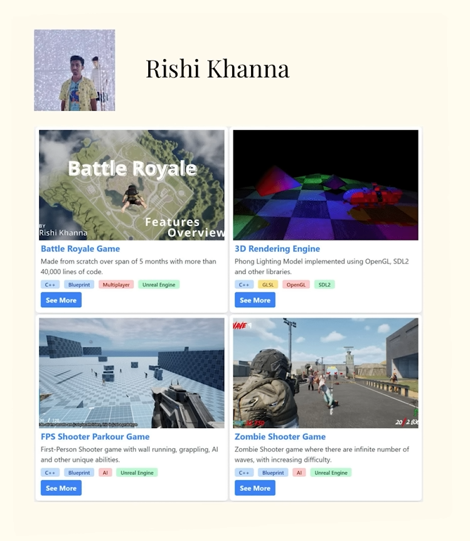
Task: Open the 3D Rendering Engine preview image
Action: [x=326, y=185]
